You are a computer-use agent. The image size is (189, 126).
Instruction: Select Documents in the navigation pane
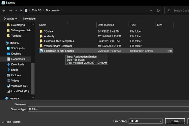pos(16,59)
